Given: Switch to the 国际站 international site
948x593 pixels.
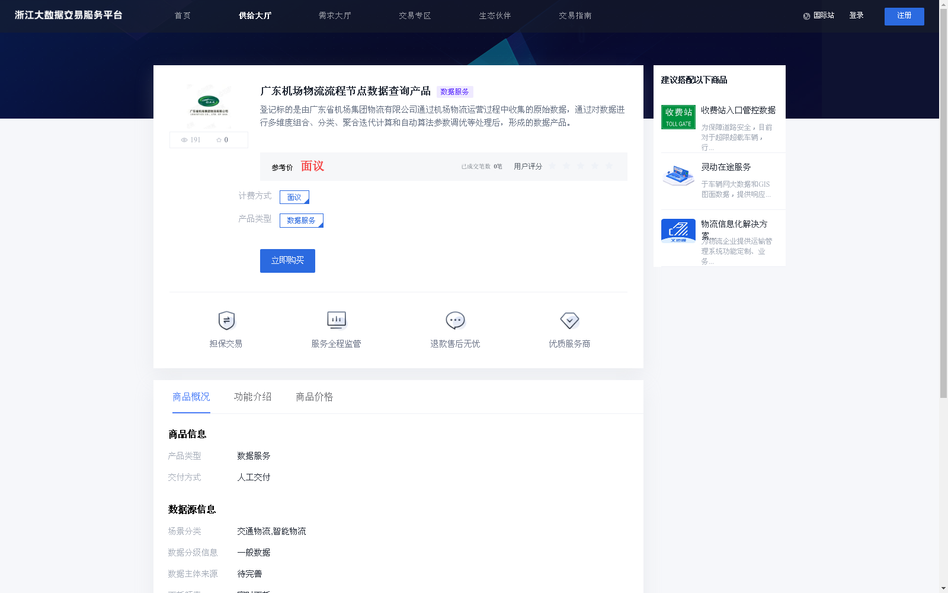Looking at the screenshot, I should pyautogui.click(x=824, y=15).
